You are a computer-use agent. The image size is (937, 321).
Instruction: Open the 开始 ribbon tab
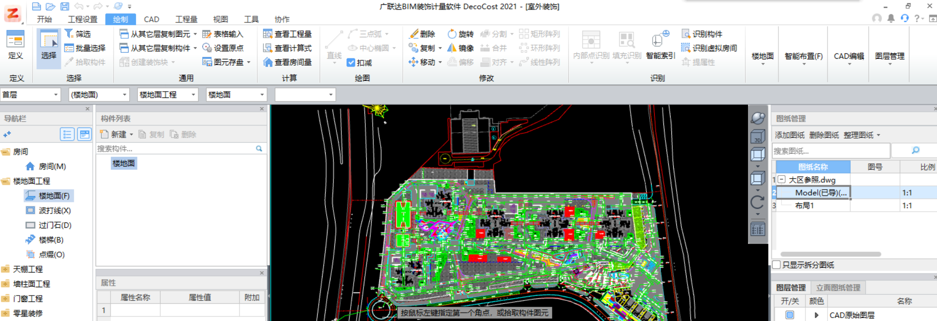click(44, 19)
